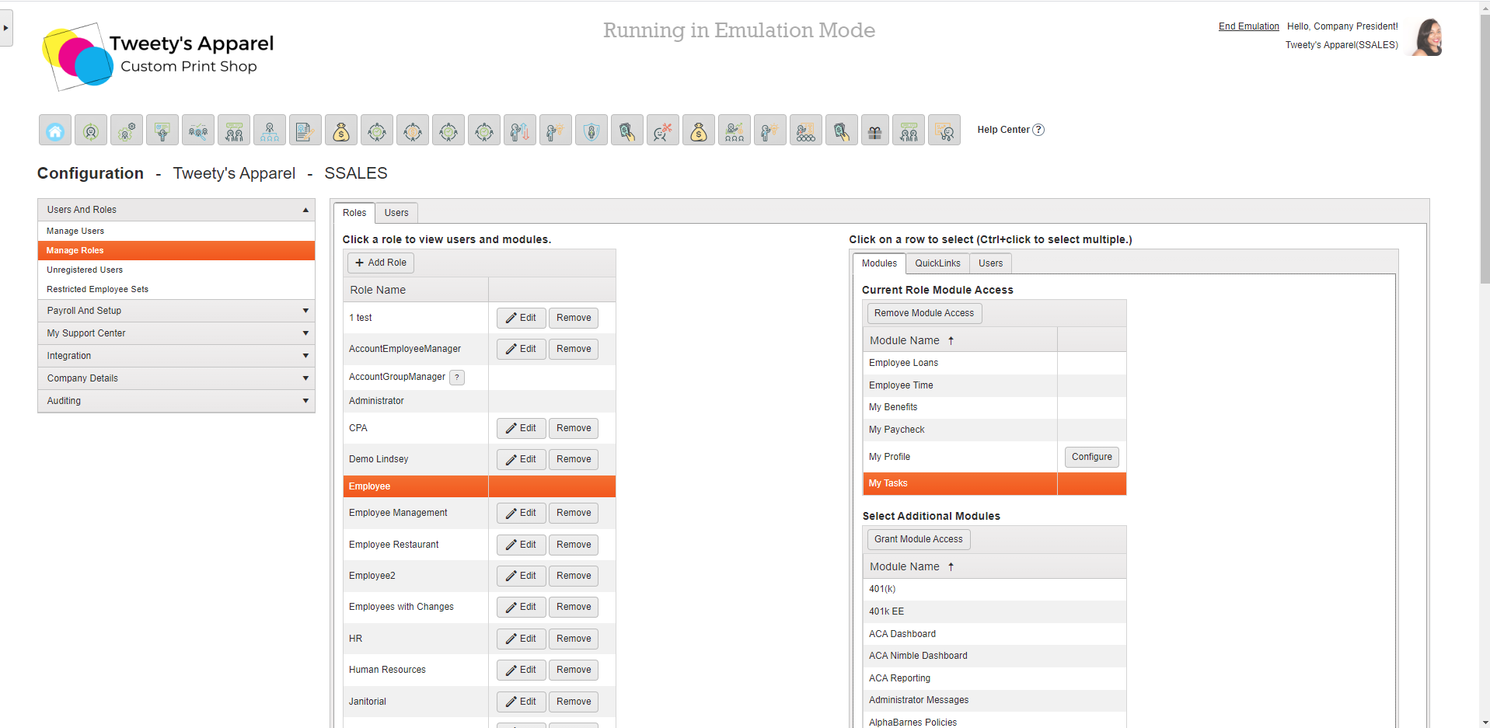1490x728 pixels.
Task: Open the document with pen icon
Action: pos(305,131)
